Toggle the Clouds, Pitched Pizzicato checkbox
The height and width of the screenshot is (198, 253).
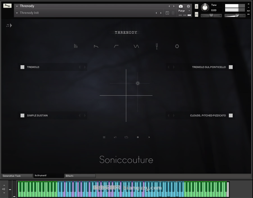(x=231, y=115)
